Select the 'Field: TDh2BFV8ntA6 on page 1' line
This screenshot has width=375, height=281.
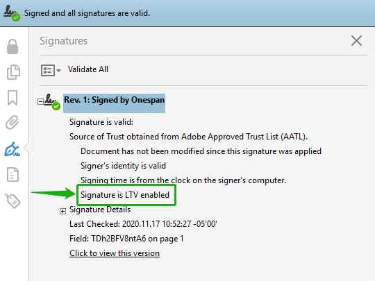coord(126,239)
